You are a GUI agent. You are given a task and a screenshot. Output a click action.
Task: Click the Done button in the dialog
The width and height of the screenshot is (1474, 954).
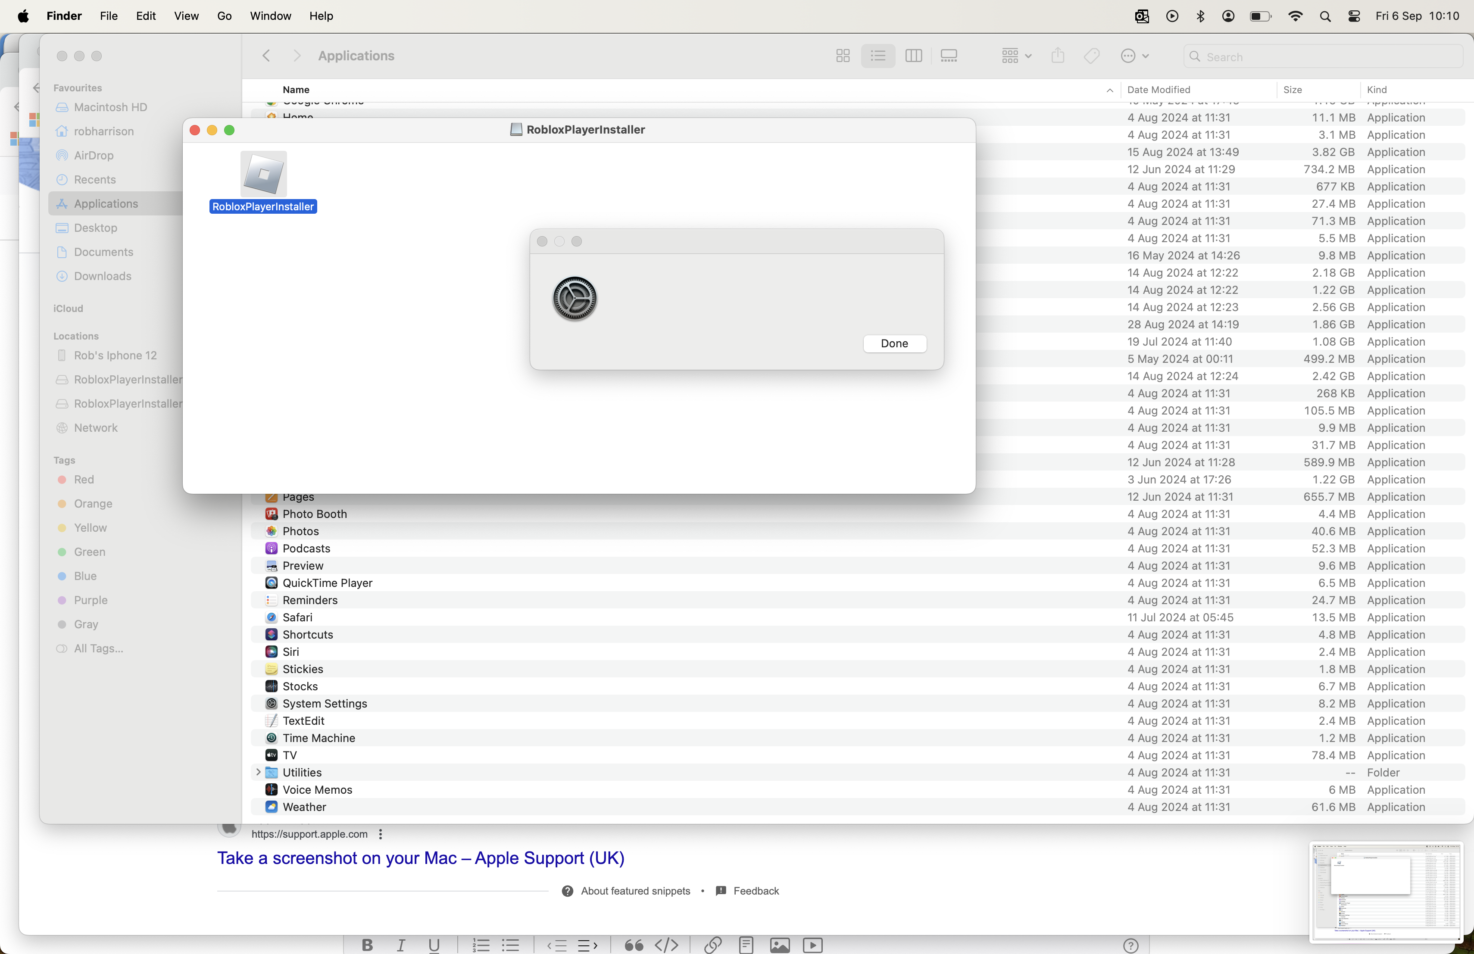point(894,343)
